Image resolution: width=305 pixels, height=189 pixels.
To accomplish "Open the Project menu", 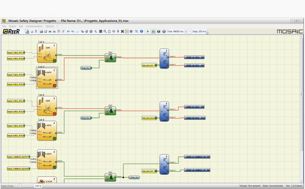I will pyautogui.click(x=13, y=26).
